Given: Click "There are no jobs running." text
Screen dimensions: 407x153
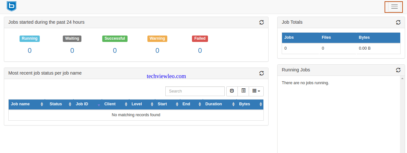Looking at the screenshot, I should (x=305, y=83).
